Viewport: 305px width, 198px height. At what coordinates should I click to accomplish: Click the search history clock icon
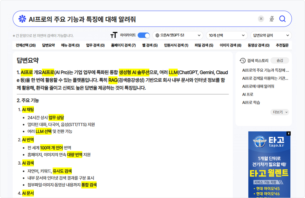(243, 61)
